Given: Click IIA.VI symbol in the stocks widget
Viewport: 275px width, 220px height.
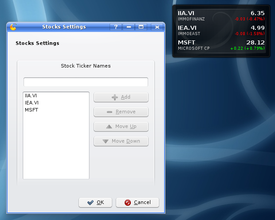Looking at the screenshot, I should (x=186, y=13).
